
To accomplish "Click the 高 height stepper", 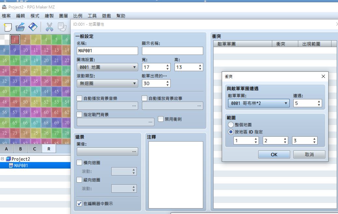I will pos(200,67).
